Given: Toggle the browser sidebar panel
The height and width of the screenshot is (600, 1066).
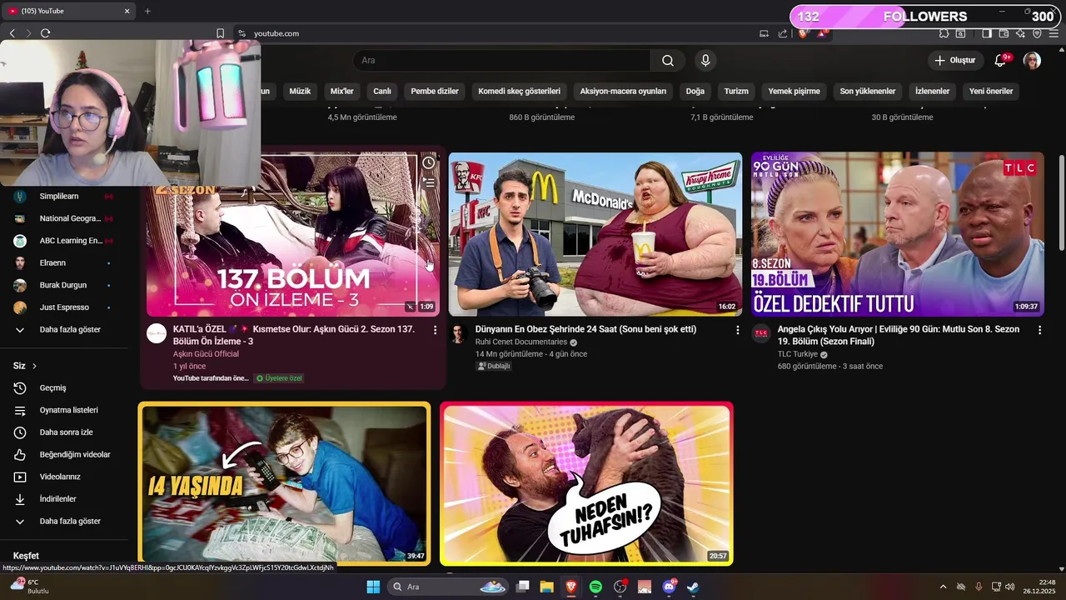Looking at the screenshot, I should tap(987, 33).
